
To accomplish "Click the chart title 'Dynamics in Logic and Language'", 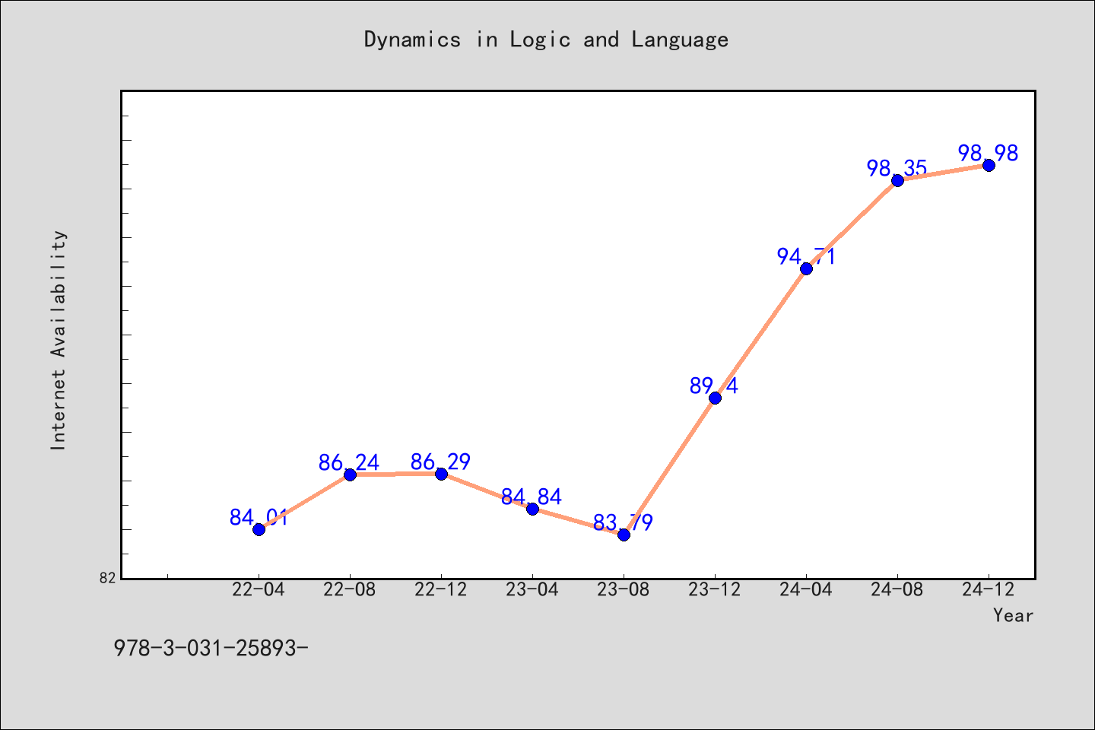I will tap(546, 40).
